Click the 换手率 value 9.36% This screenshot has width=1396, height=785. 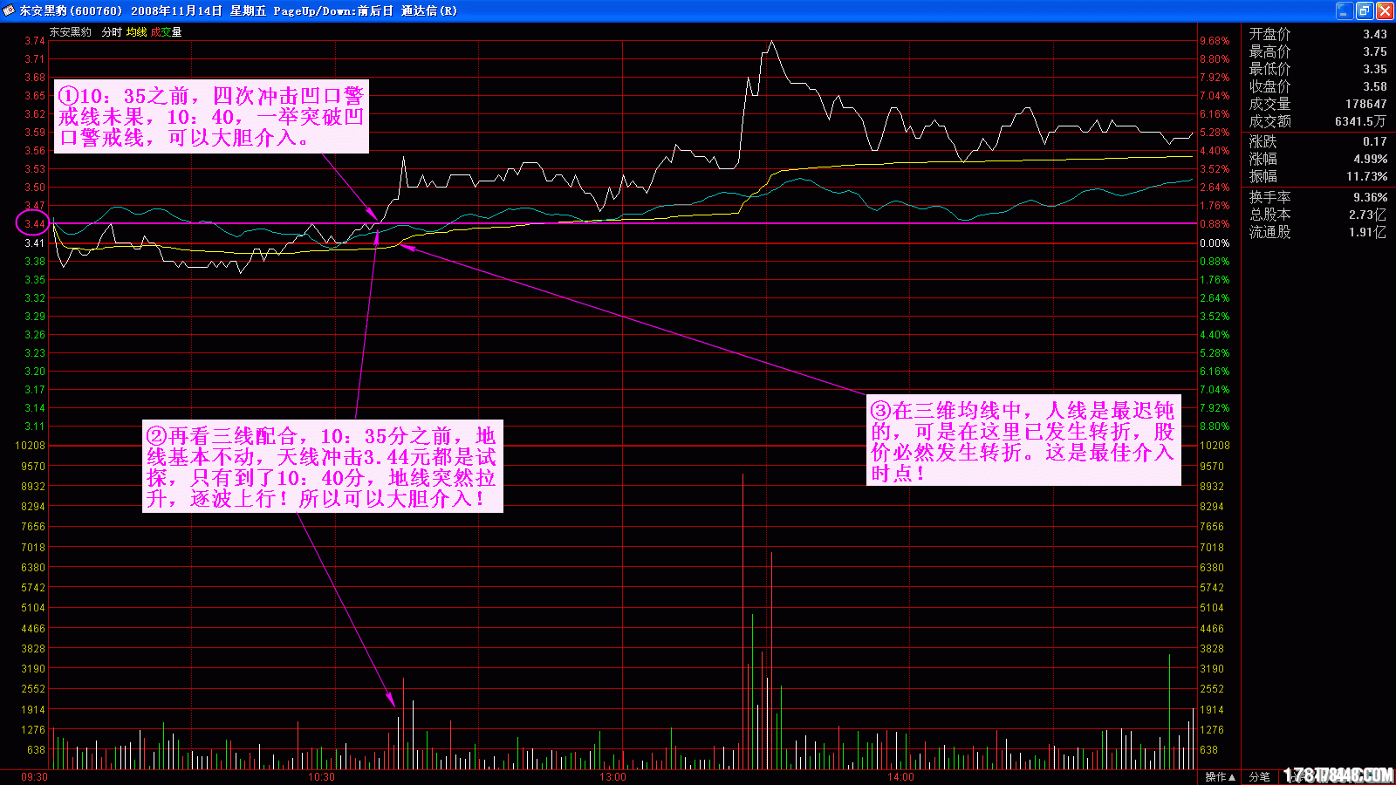point(1371,197)
